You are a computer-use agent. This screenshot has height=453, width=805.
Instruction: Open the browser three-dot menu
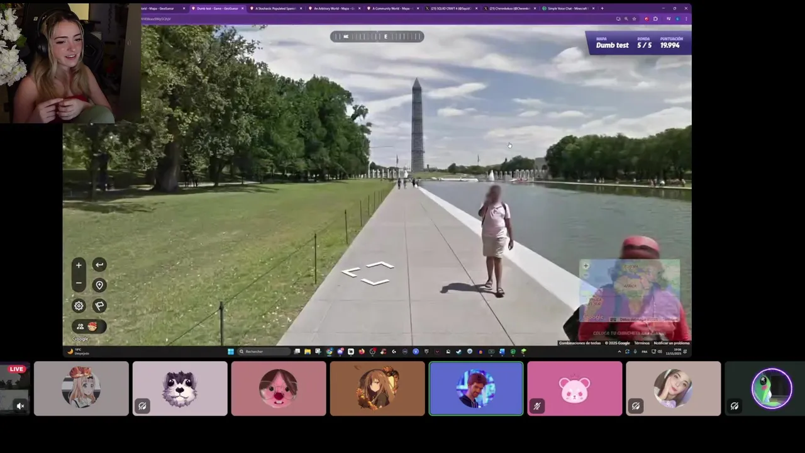(686, 19)
